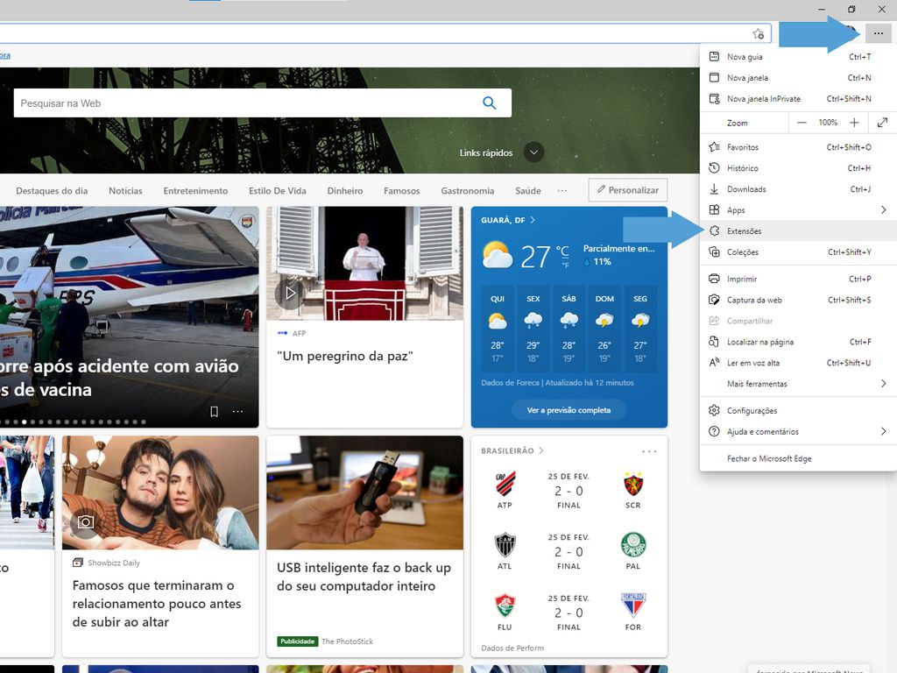Viewport: 897px width, 673px height.
Task: Switch to Saúde tab
Action: [528, 190]
